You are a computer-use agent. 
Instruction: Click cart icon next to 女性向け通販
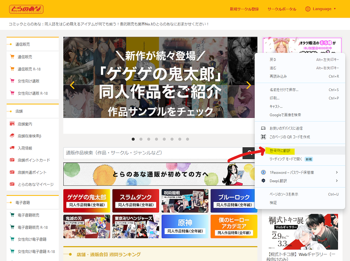pyautogui.click(x=12, y=81)
